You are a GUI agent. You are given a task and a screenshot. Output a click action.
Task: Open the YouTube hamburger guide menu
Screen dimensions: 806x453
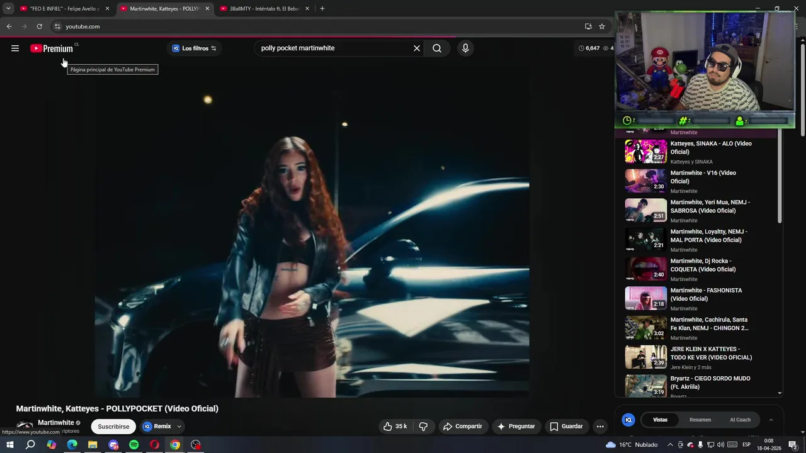(15, 48)
